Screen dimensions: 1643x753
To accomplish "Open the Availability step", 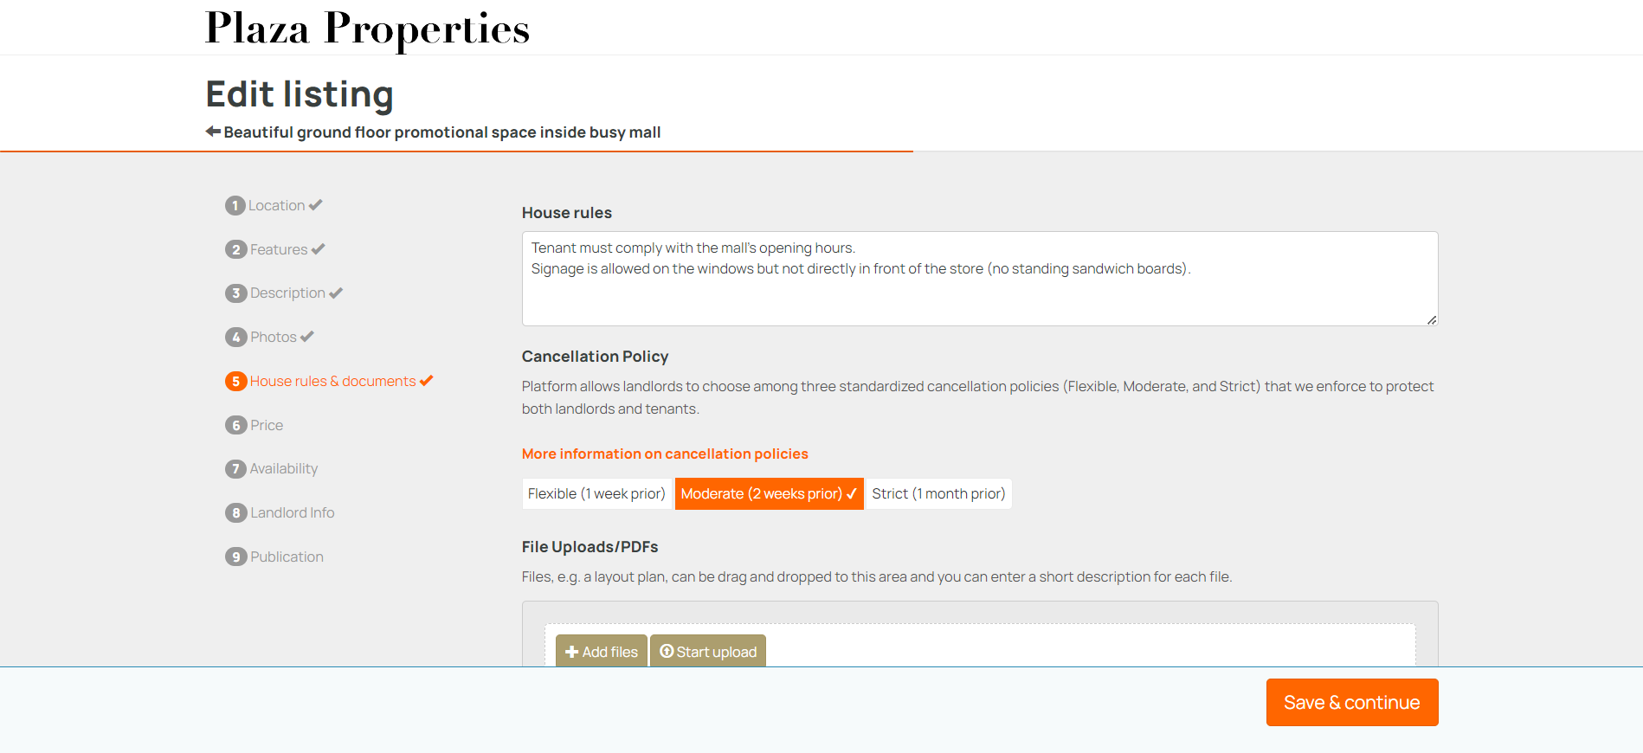I will point(283,468).
